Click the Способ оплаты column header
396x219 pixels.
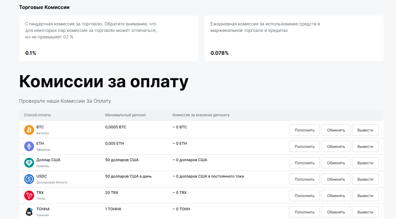point(37,115)
